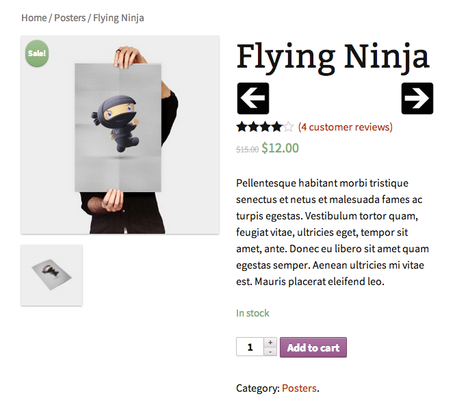Click the crossed-out $15.00 price
The image size is (455, 415).
(247, 149)
